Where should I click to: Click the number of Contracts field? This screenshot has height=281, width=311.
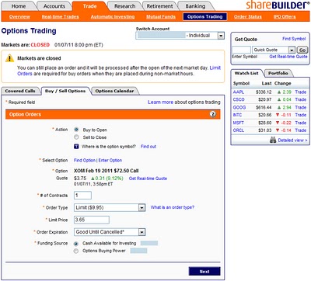click(x=82, y=195)
